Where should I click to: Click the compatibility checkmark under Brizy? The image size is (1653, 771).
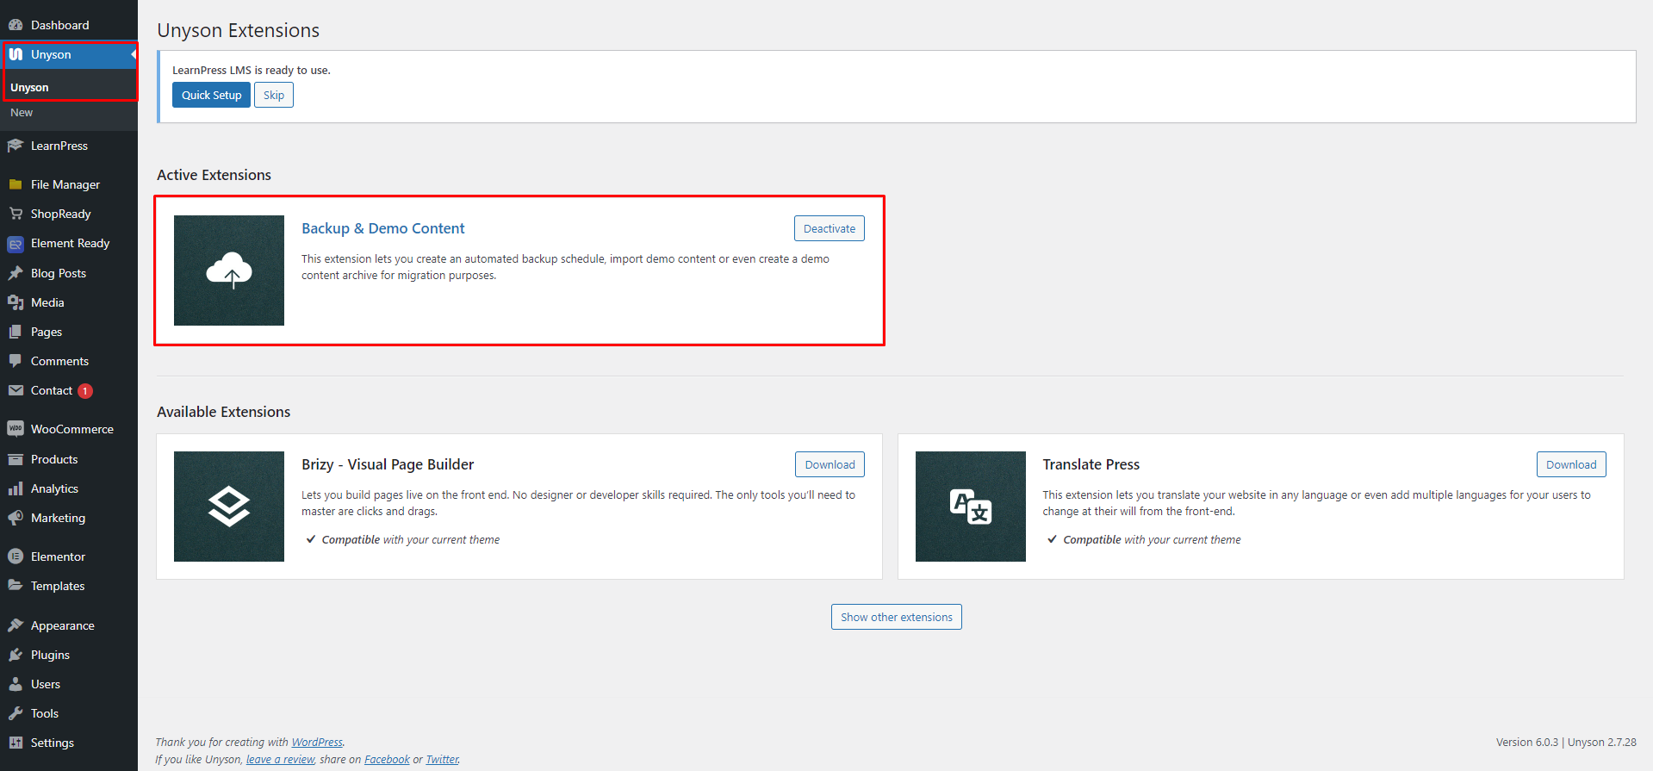click(311, 539)
